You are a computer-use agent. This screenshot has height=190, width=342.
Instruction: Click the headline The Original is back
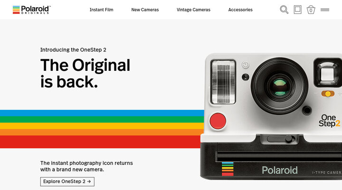click(x=85, y=74)
